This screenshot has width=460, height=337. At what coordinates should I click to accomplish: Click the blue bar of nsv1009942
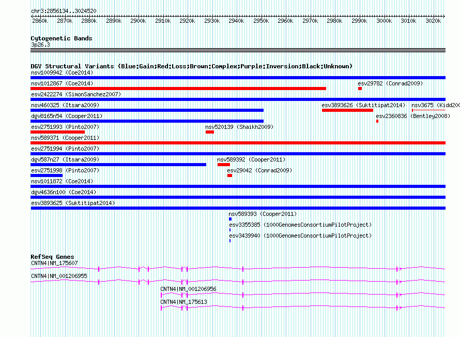tap(238, 78)
